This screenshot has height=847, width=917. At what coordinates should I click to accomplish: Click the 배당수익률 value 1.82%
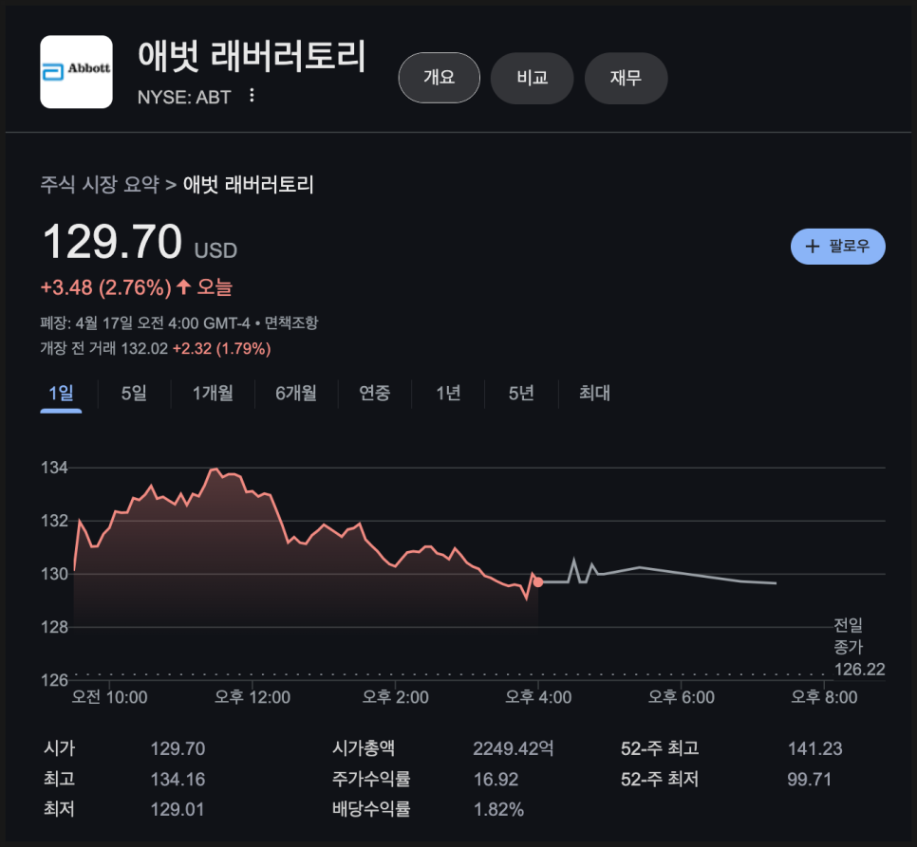coord(498,810)
